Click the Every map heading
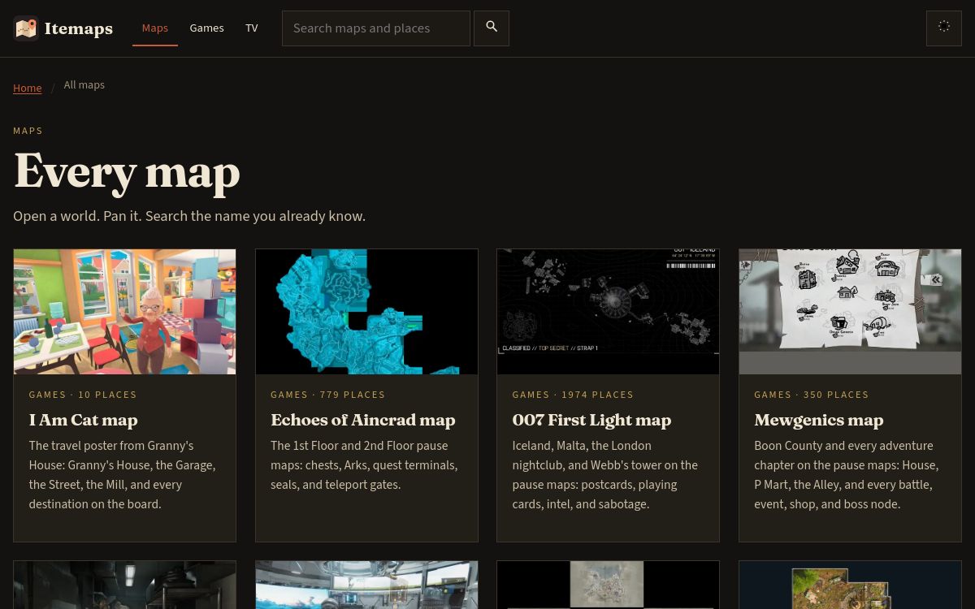Viewport: 975px width, 609px height. point(127,172)
